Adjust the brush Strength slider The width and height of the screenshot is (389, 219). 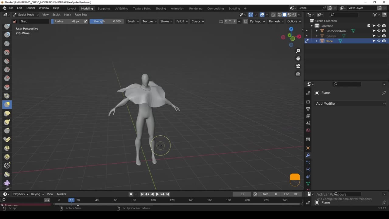tap(107, 21)
